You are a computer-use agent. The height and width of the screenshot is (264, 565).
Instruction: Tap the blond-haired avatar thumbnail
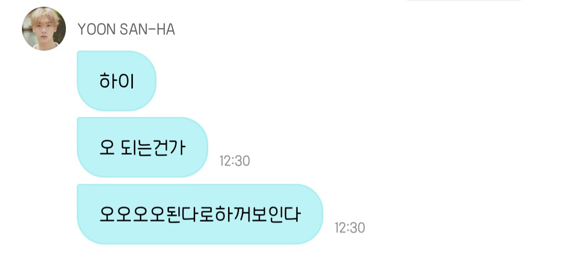pos(44,29)
